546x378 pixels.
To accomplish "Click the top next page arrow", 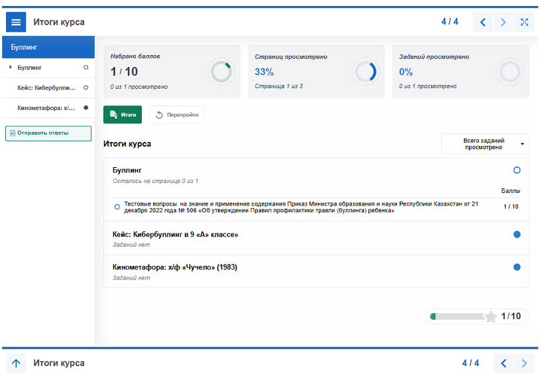I will tap(504, 22).
